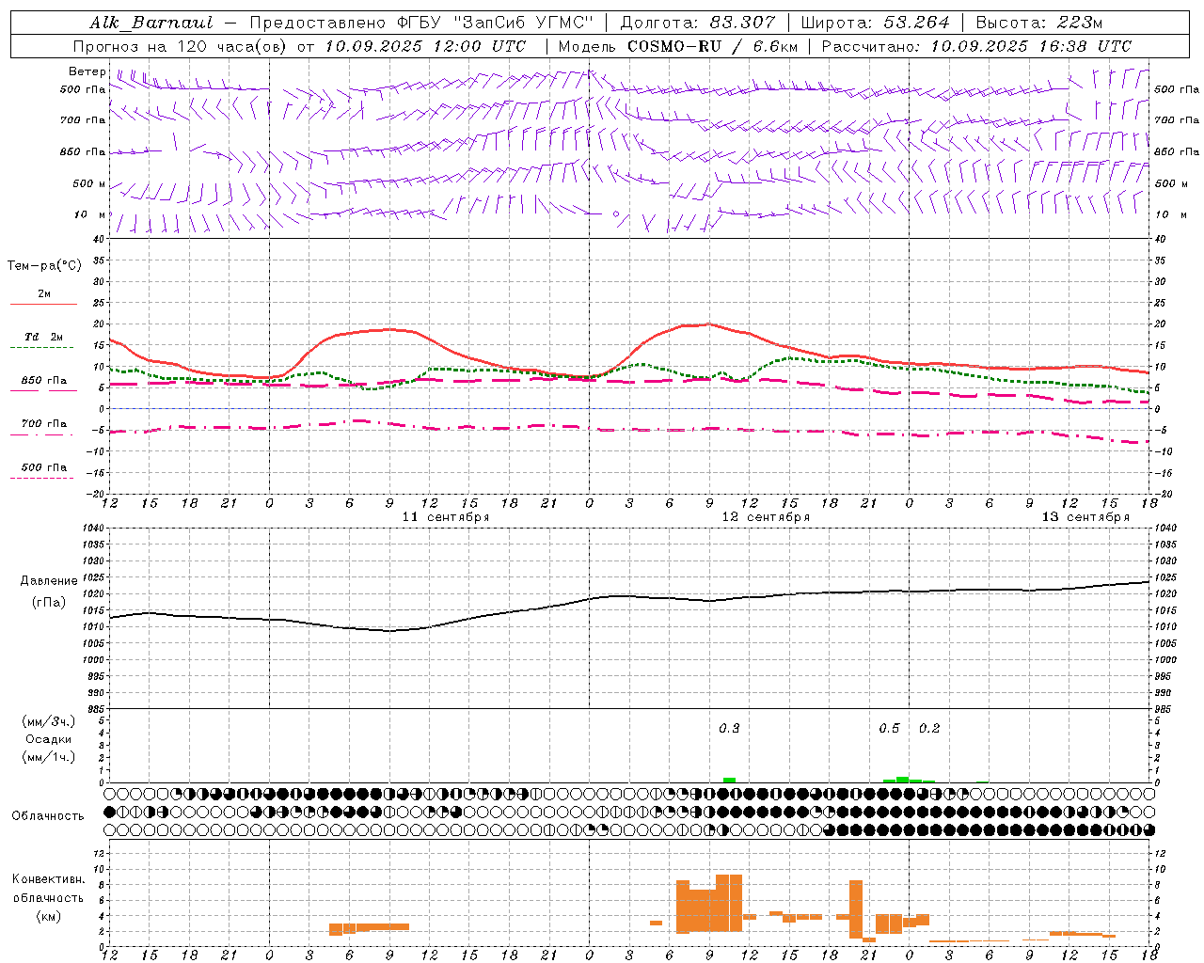
Task: Select the 'Предоставлено ФГБУ ЗапСиб УГМС' provider text
Action: point(421,23)
